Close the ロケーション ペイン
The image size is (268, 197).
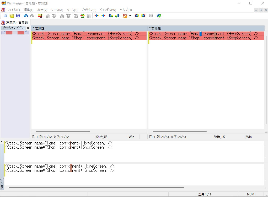28,28
